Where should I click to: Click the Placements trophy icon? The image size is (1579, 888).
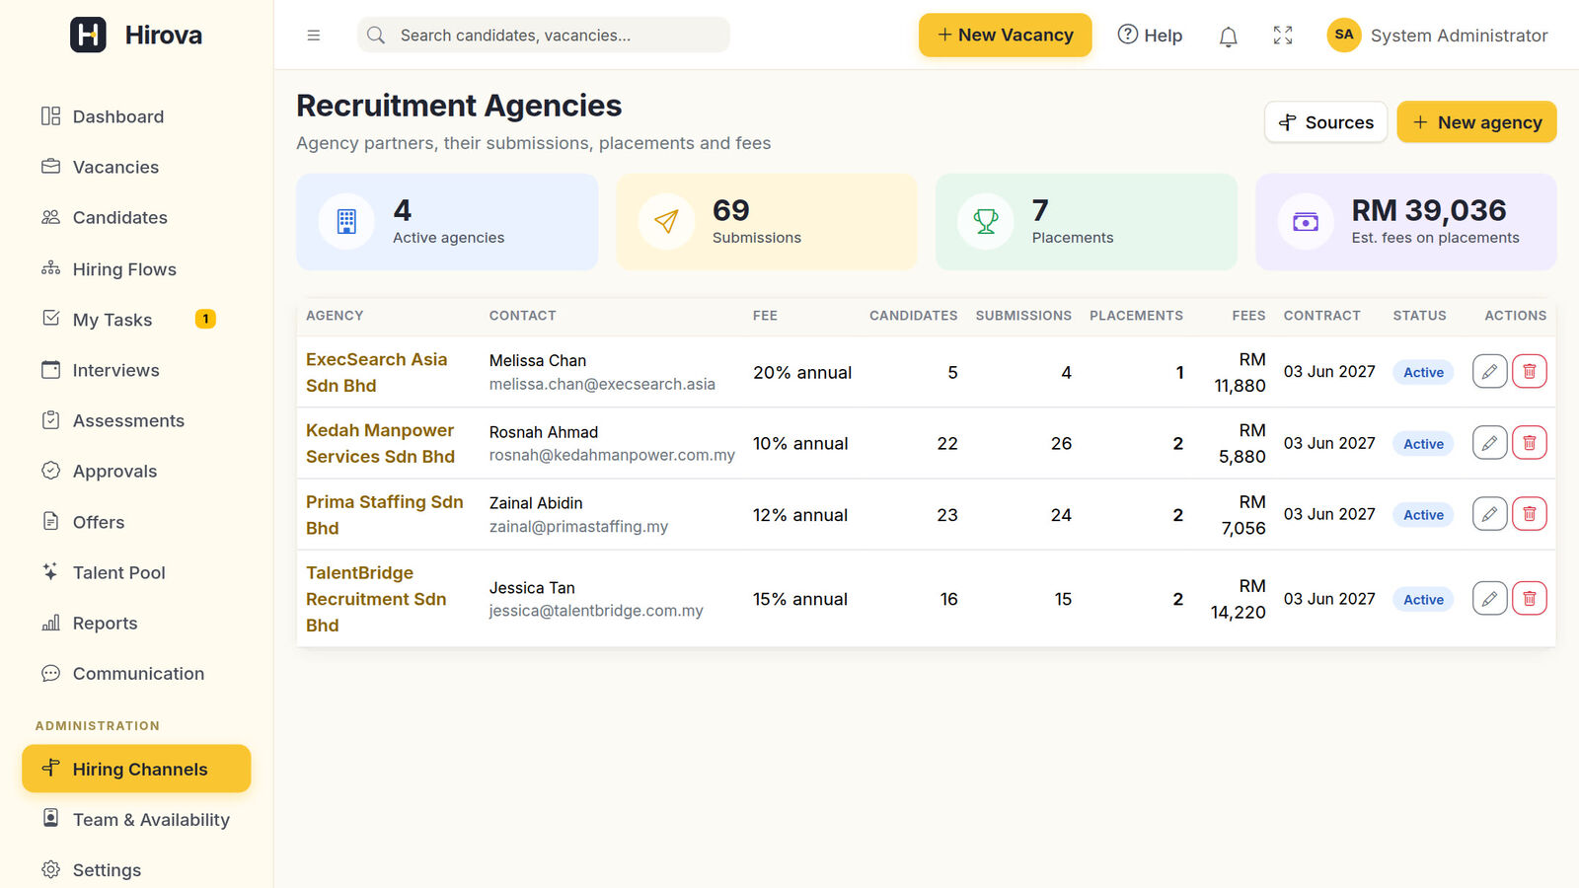click(986, 222)
